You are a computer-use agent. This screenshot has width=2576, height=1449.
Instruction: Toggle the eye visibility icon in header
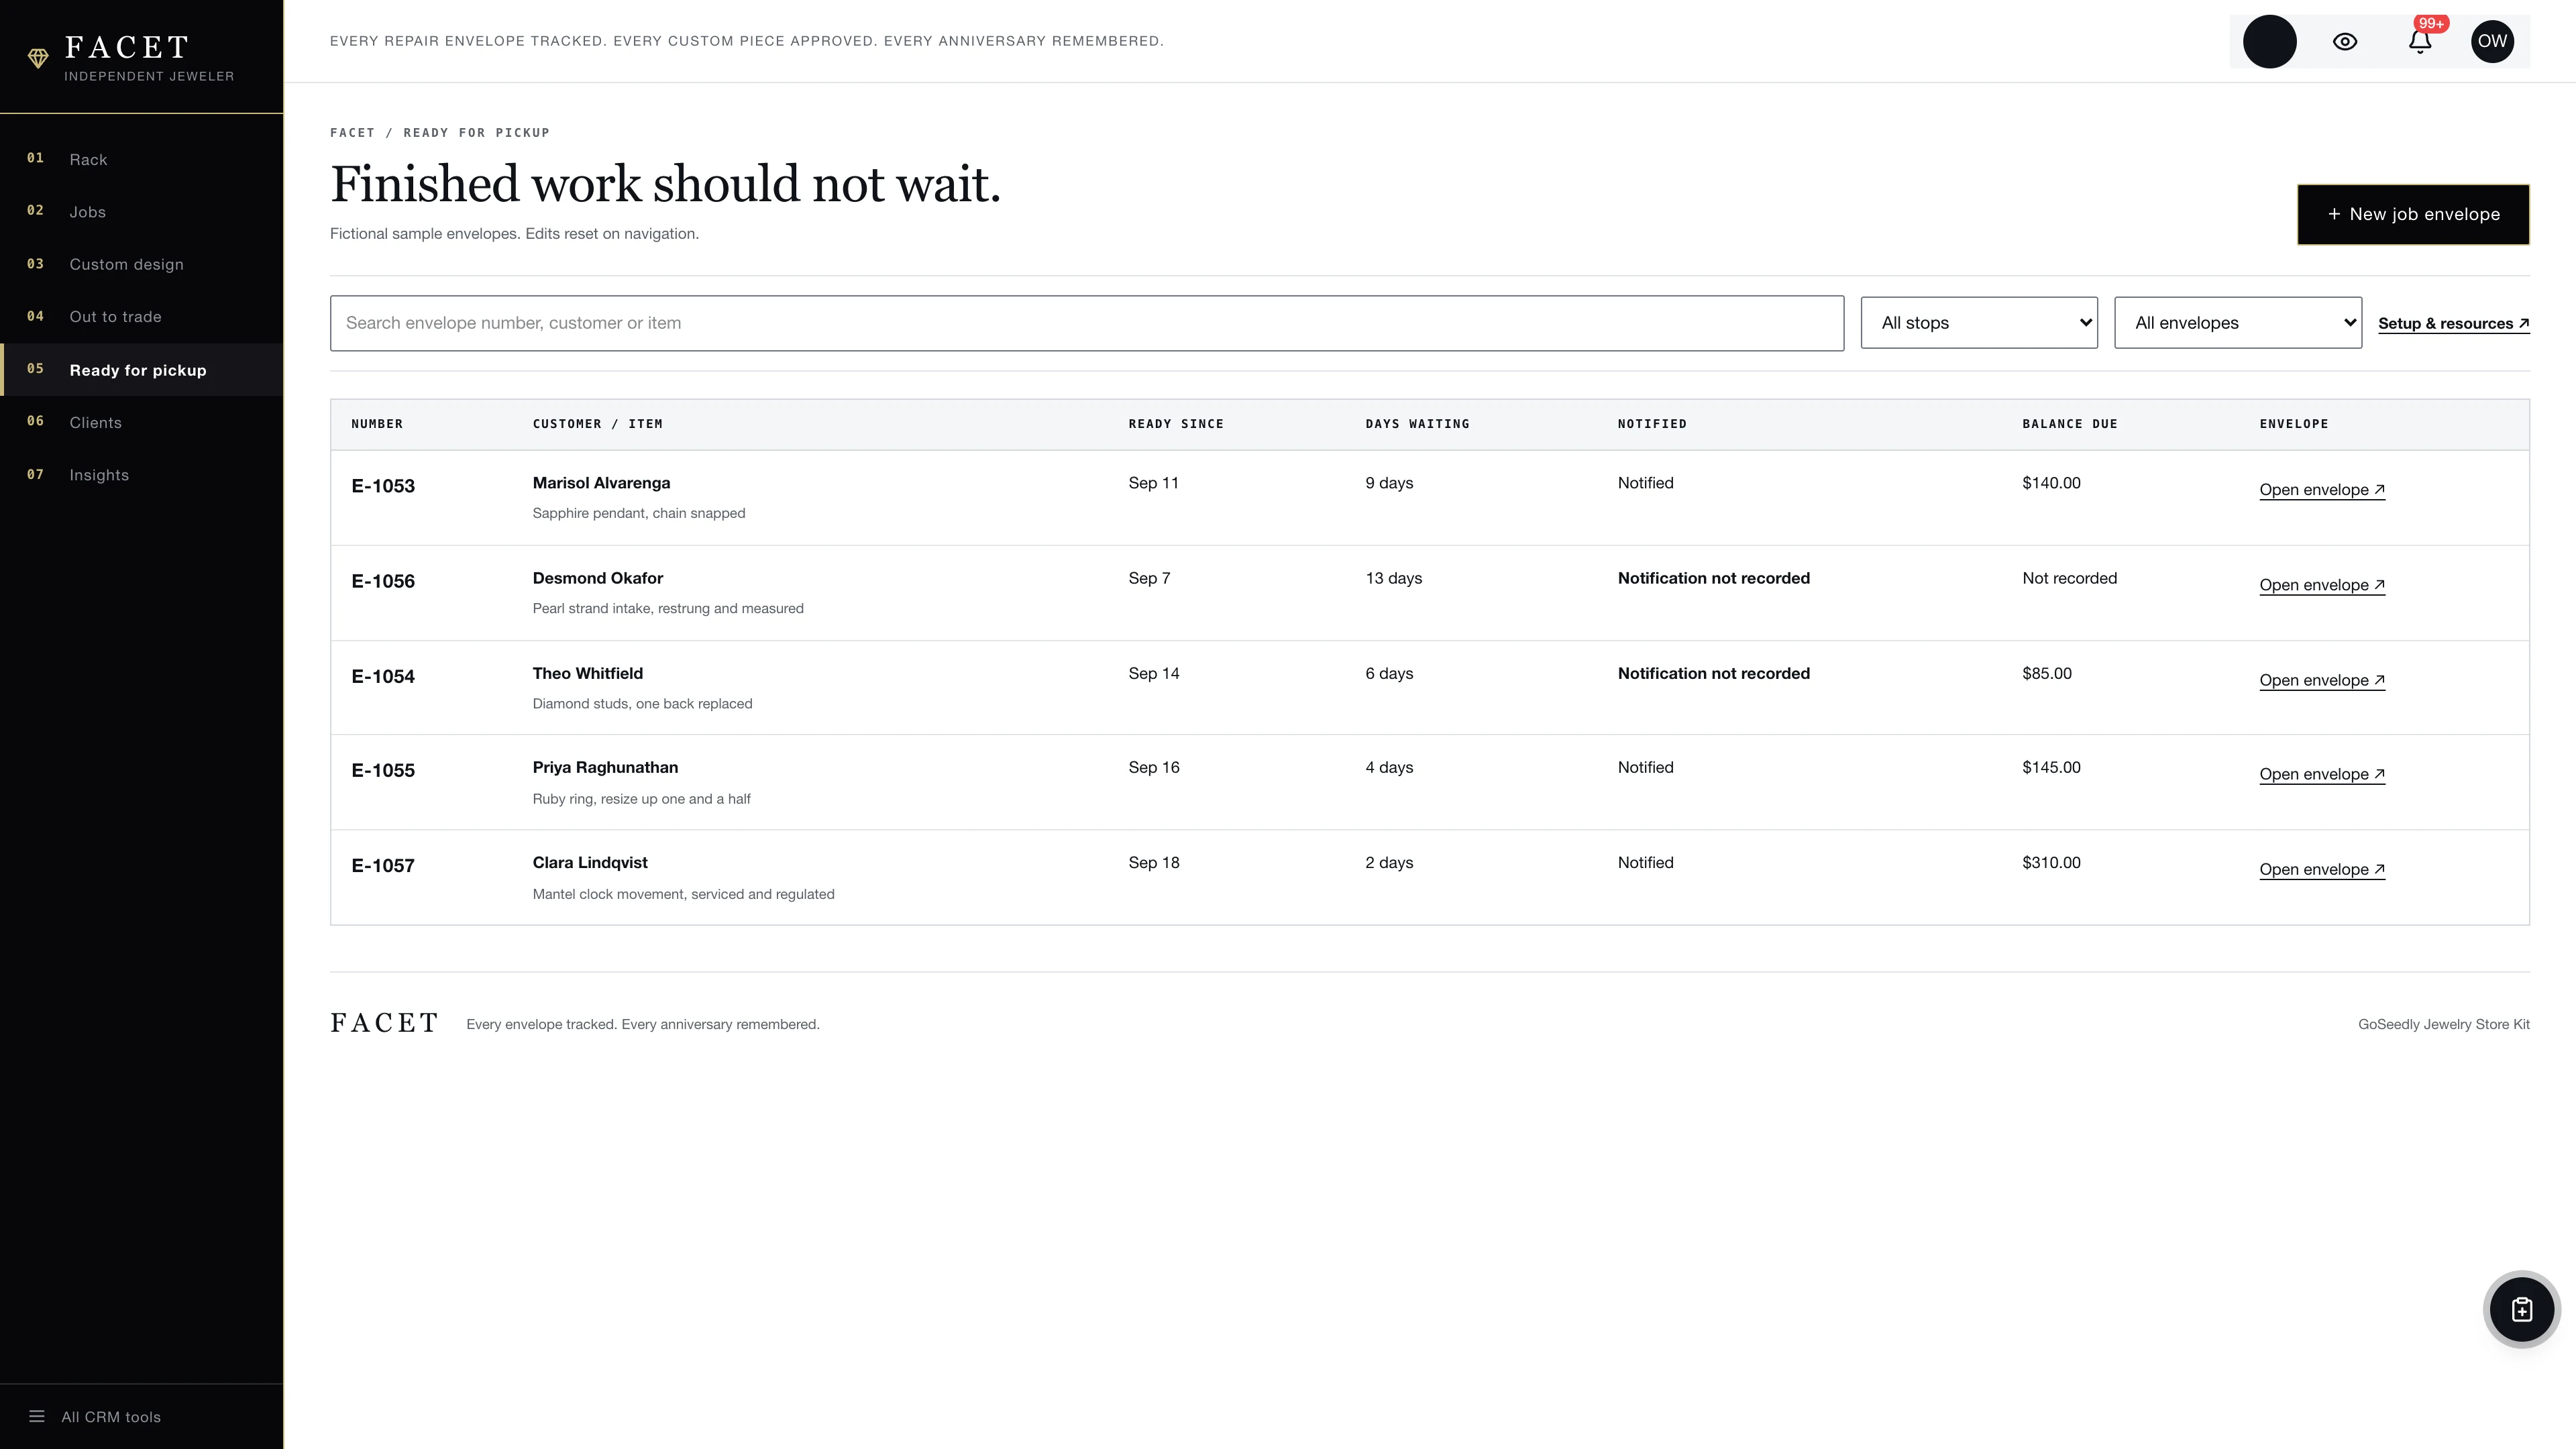(2345, 42)
